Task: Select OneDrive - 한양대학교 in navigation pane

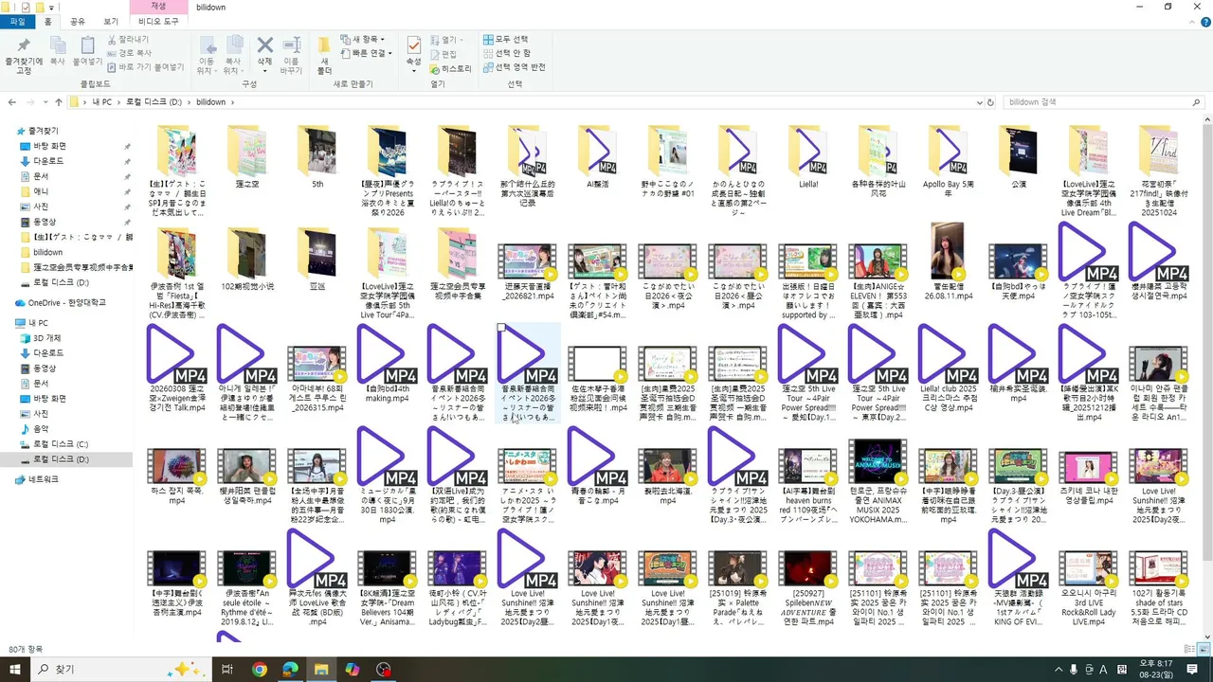Action: 61,303
